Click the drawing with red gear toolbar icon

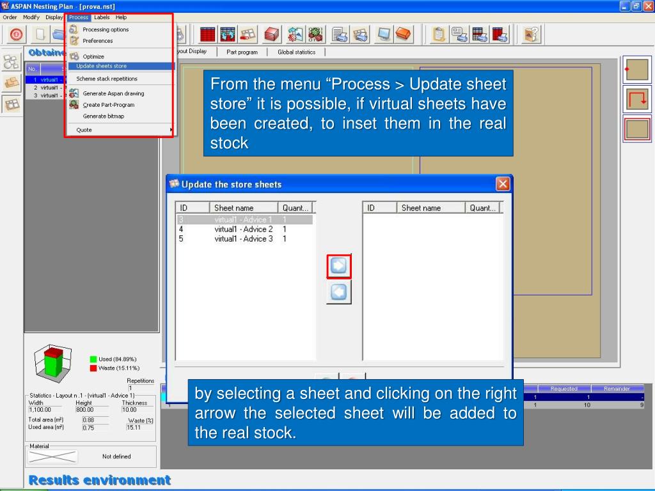(x=296, y=35)
